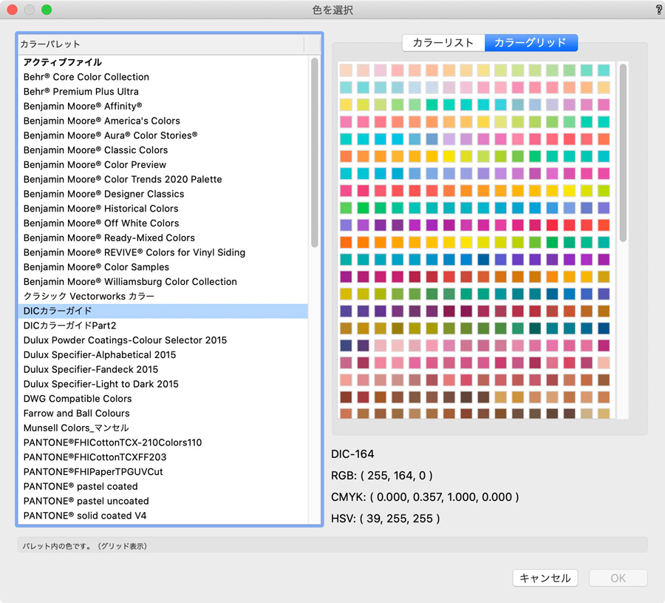
Task: Confirm with the OK button
Action: point(618,578)
